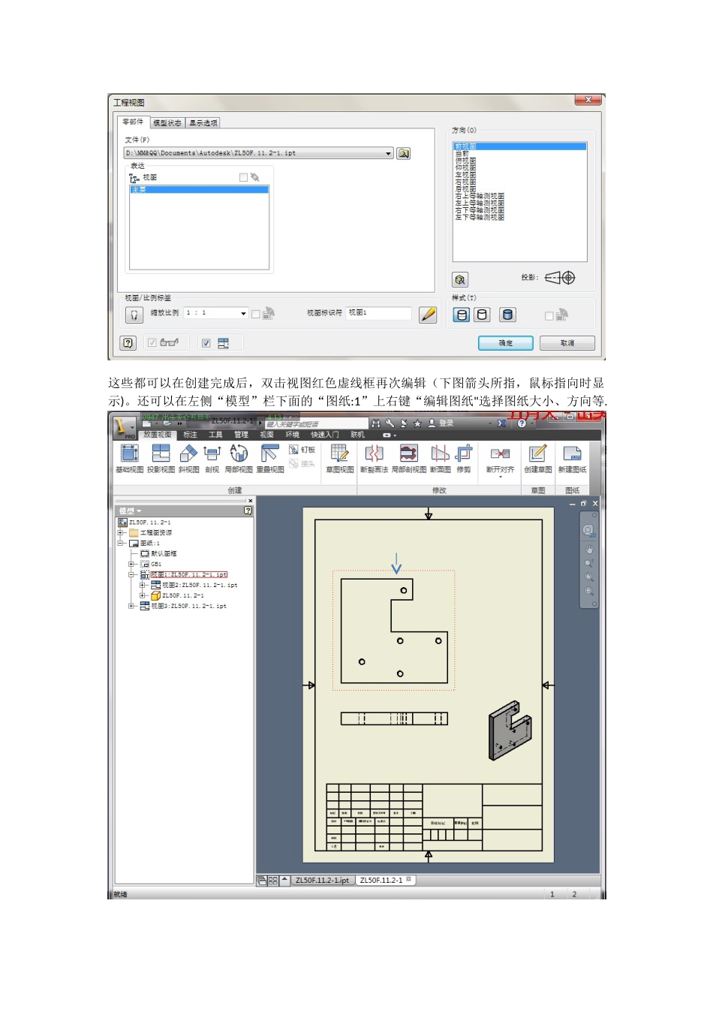
Task: Select hidden line style icon in 样式
Action: pos(462,315)
